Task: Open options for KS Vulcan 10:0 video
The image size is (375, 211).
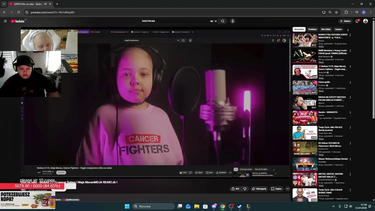Action: [x=350, y=143]
